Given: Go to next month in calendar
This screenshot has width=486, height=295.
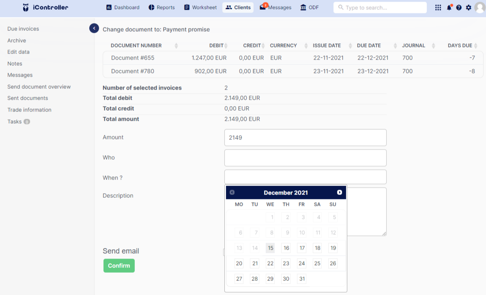Looking at the screenshot, I should click(340, 192).
